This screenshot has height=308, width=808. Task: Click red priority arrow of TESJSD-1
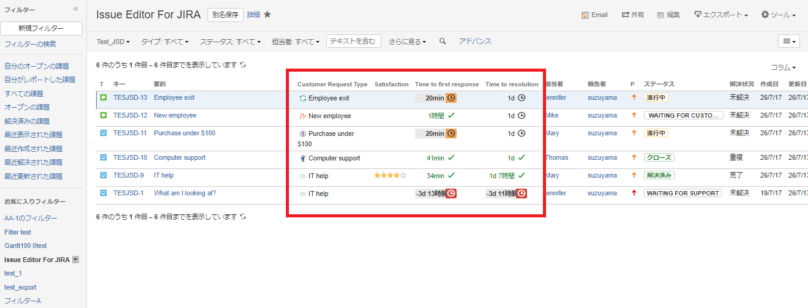(x=634, y=193)
